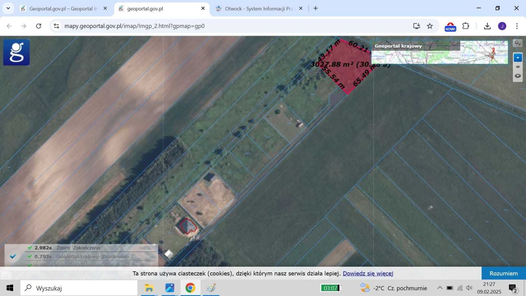Open map settings gears icon
The height and width of the screenshot is (296, 526).
518,43
